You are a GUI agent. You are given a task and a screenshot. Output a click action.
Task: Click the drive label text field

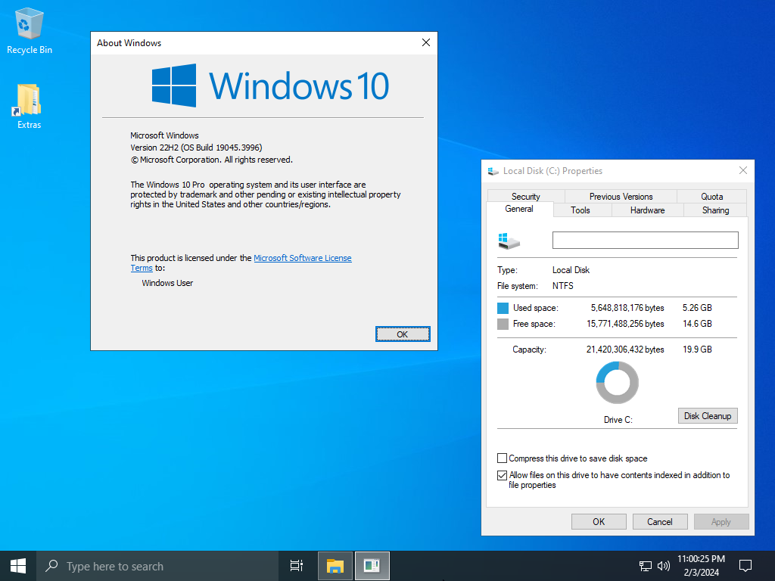pyautogui.click(x=645, y=241)
